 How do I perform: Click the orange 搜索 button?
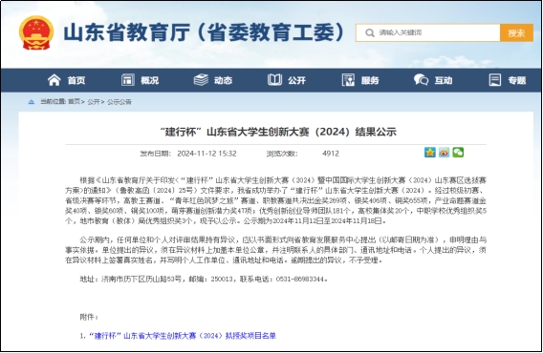tap(516, 32)
